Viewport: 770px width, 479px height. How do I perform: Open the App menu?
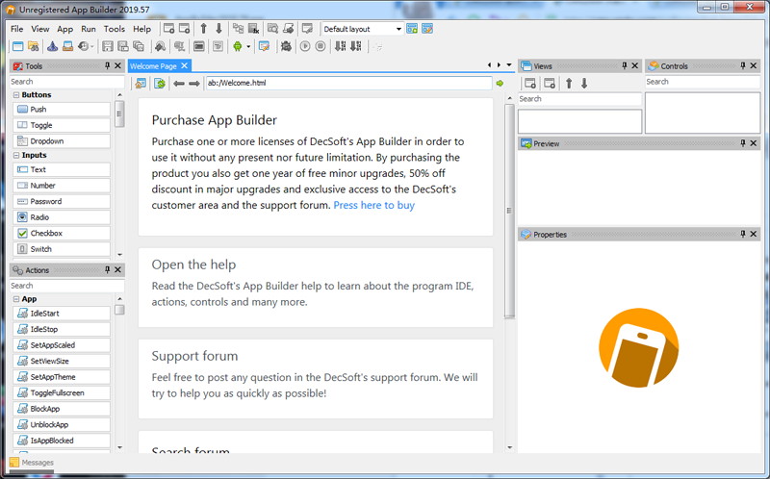[x=64, y=29]
